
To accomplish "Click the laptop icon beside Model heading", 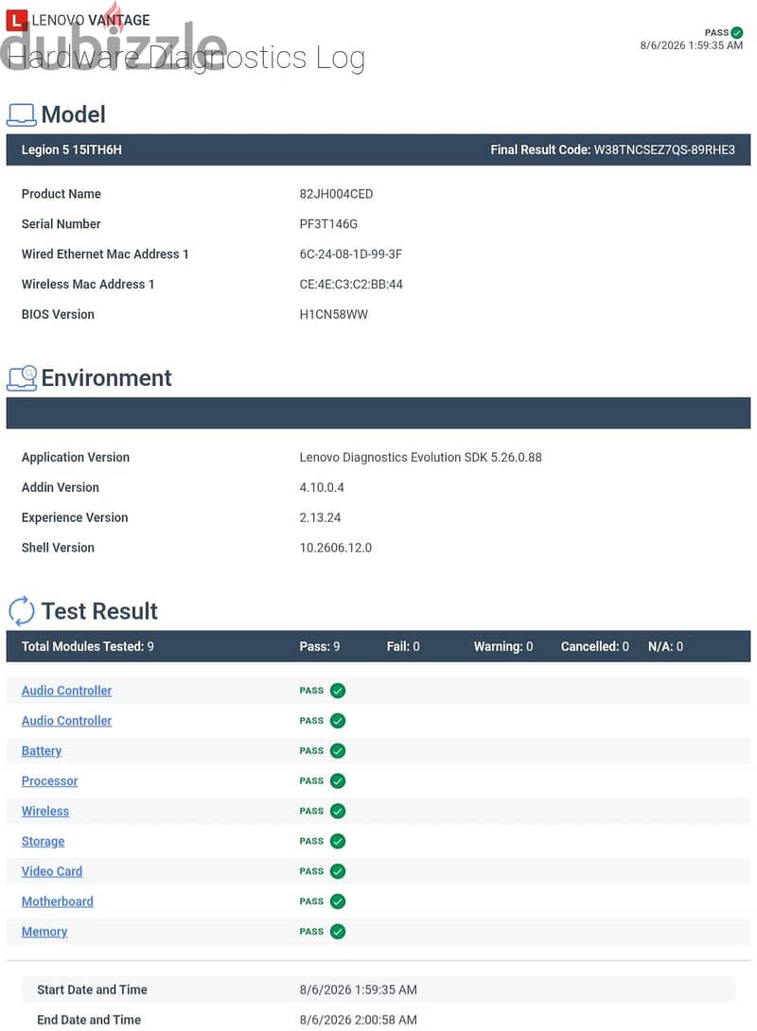I will coord(21,115).
